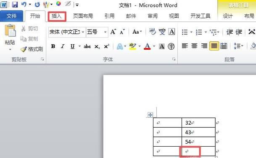Click the Numbering list icon
This screenshot has height=158, width=256.
tap(199, 32)
